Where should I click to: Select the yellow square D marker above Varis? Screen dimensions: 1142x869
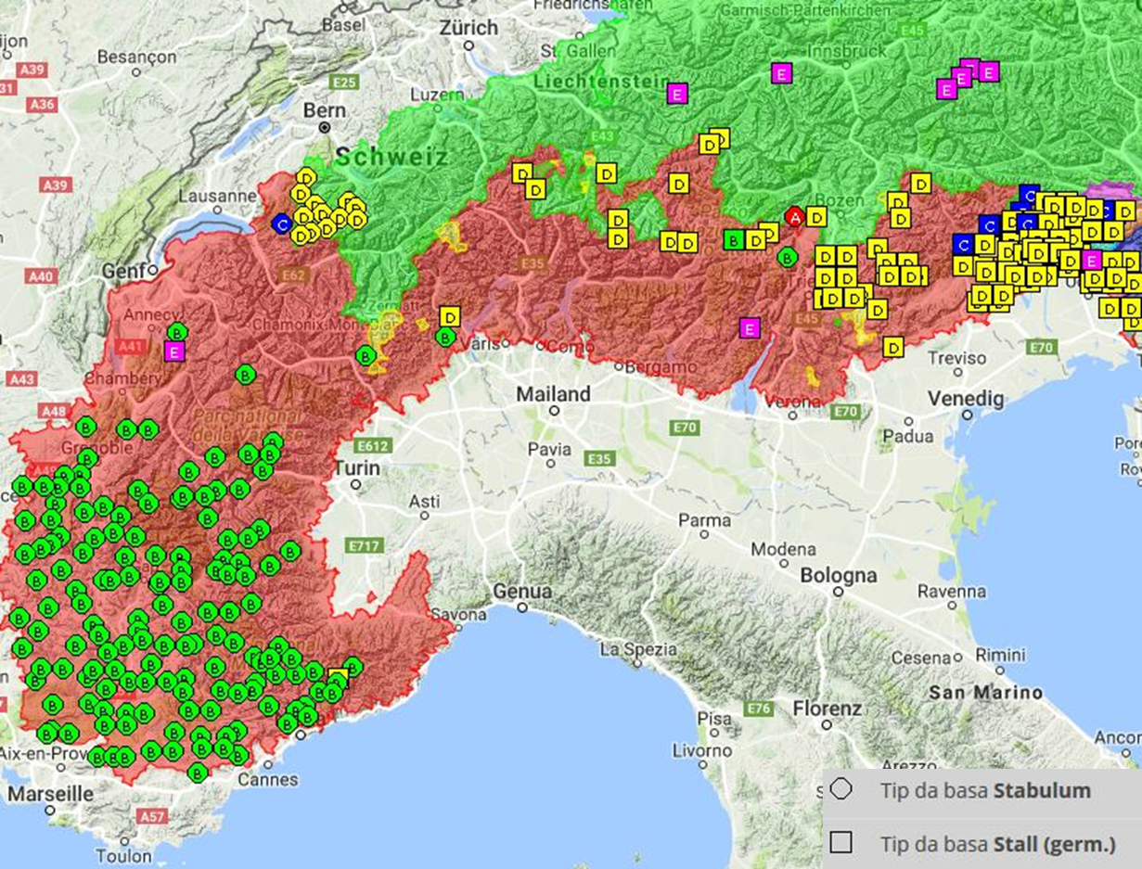point(450,316)
